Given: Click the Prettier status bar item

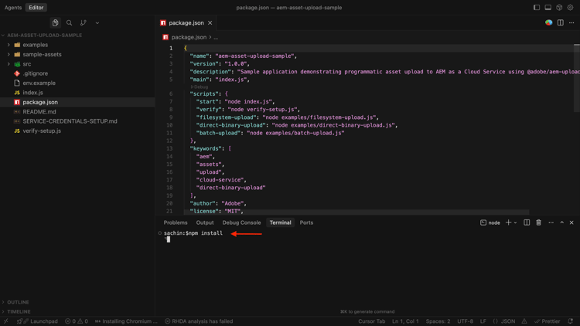Looking at the screenshot, I should click(548, 321).
